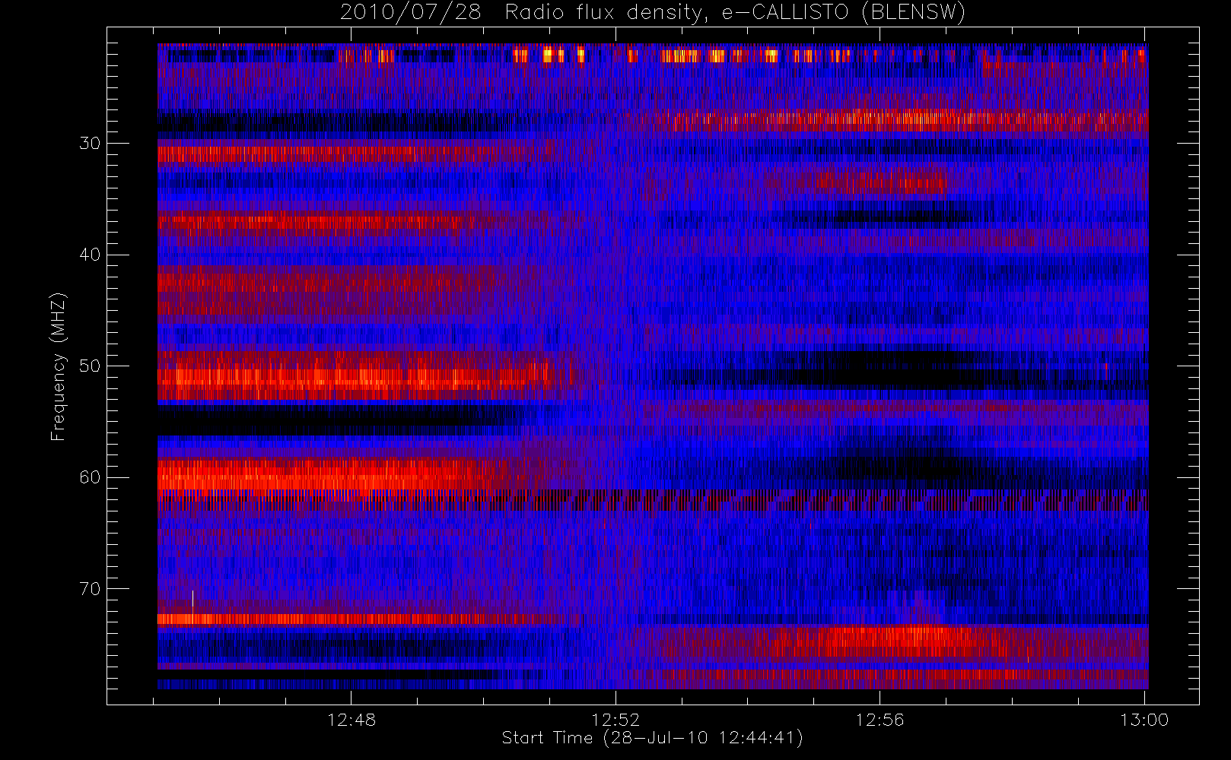This screenshot has height=760, width=1231.
Task: Click the 60 frequency tick label
Action: click(x=90, y=477)
